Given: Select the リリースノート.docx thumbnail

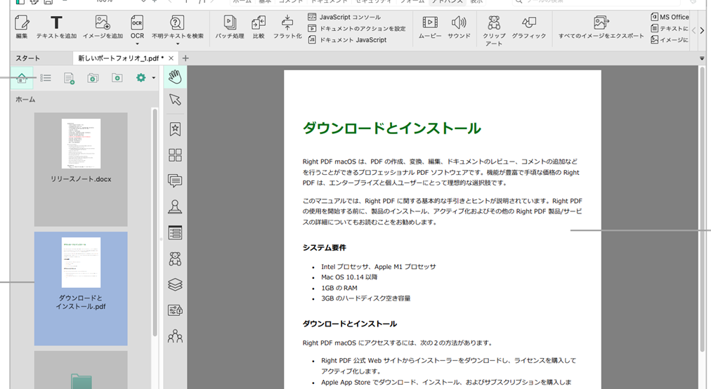Looking at the screenshot, I should pos(81,169).
